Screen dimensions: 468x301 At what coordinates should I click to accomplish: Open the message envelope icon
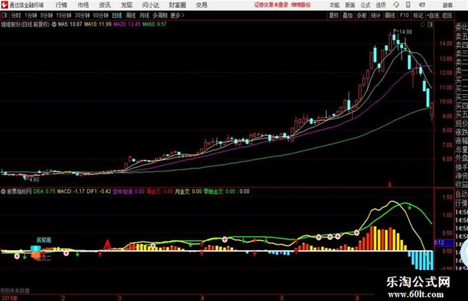tap(422, 5)
